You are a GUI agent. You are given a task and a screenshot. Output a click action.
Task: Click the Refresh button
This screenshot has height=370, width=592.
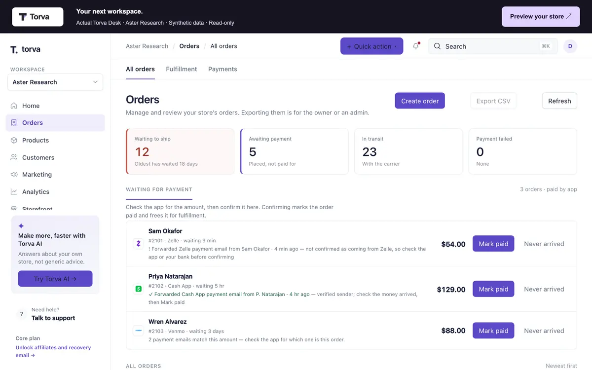tap(559, 101)
